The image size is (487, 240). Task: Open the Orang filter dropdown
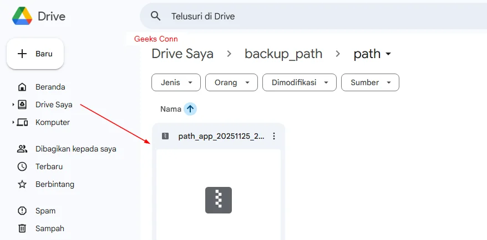click(x=231, y=82)
